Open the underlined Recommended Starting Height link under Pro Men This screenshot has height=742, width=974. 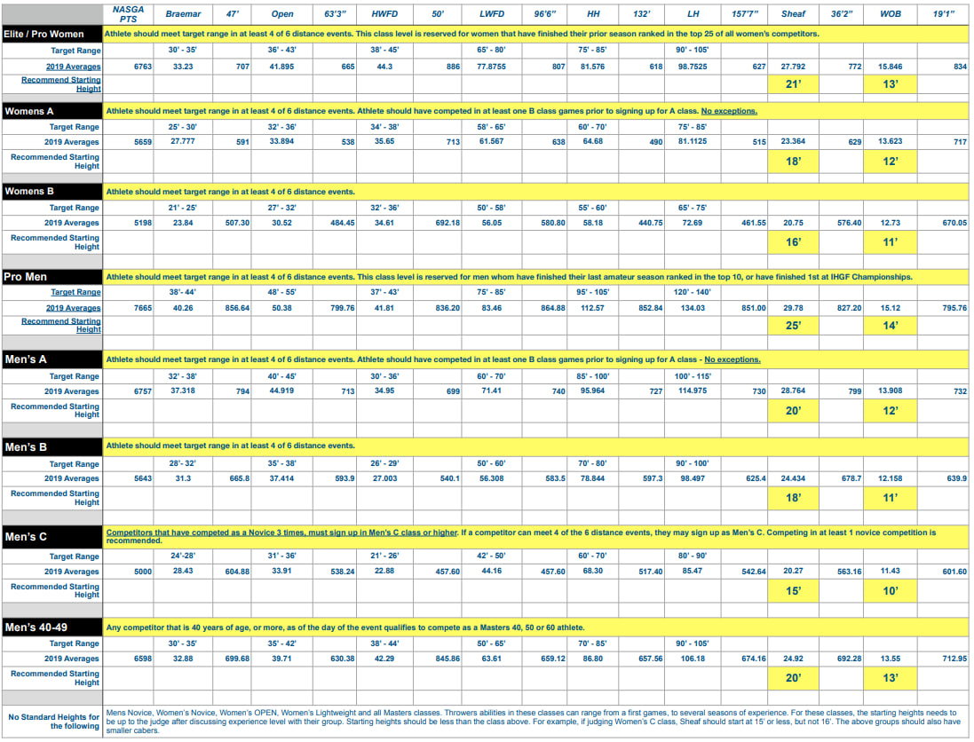pos(61,325)
